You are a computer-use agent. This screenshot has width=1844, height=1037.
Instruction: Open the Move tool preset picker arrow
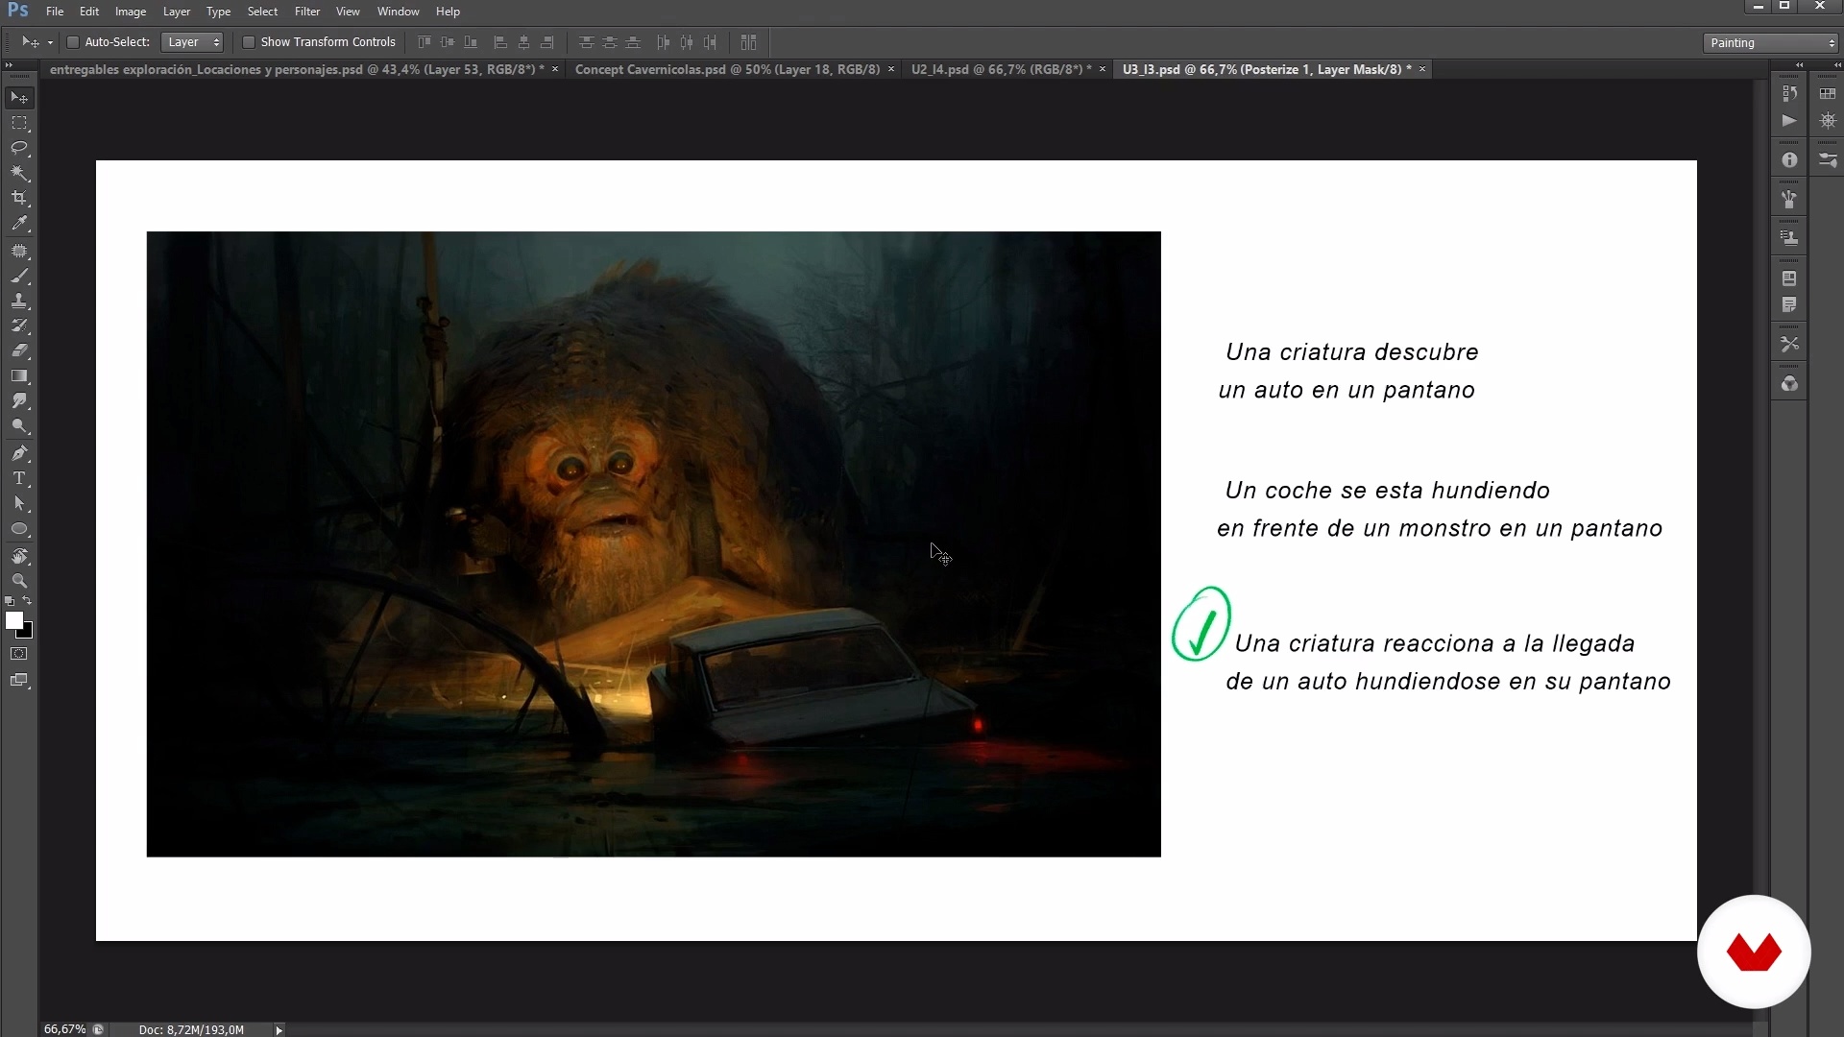click(x=50, y=43)
